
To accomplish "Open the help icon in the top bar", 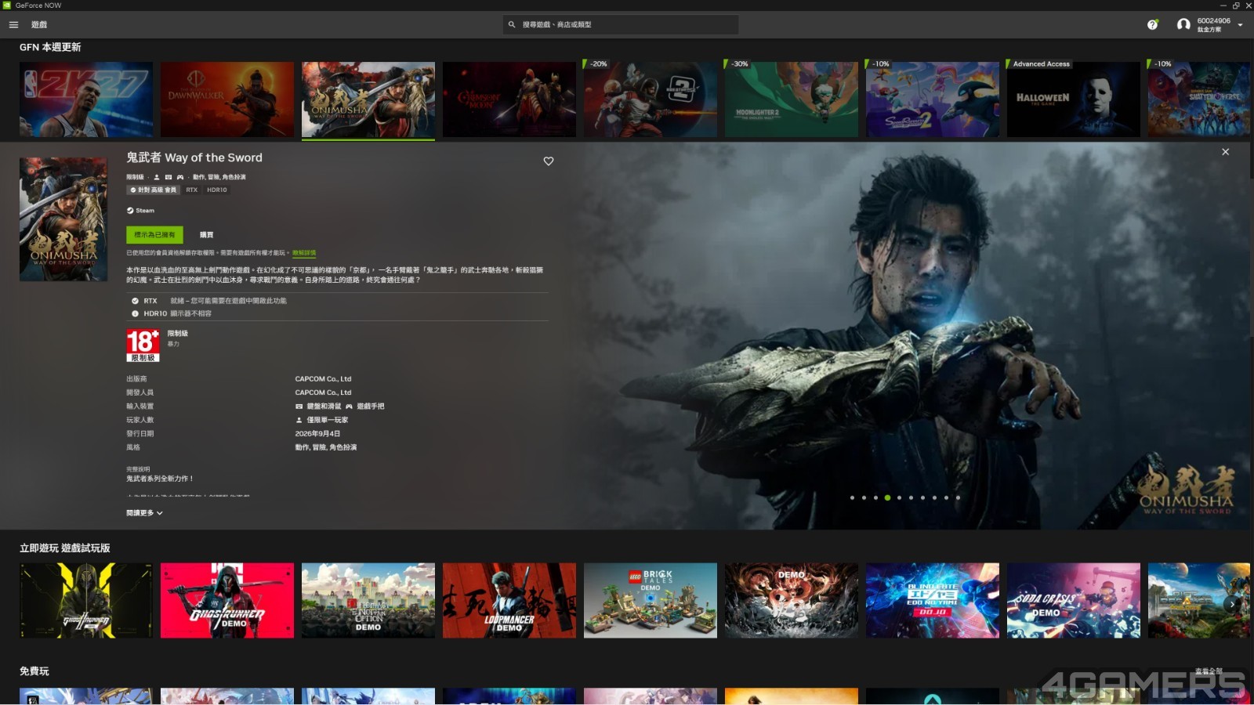I will pyautogui.click(x=1152, y=24).
